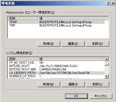The height and width of the screenshot is (102, 116).
Task: Click system variables scrollbar up arrow
Action: [x=107, y=59]
